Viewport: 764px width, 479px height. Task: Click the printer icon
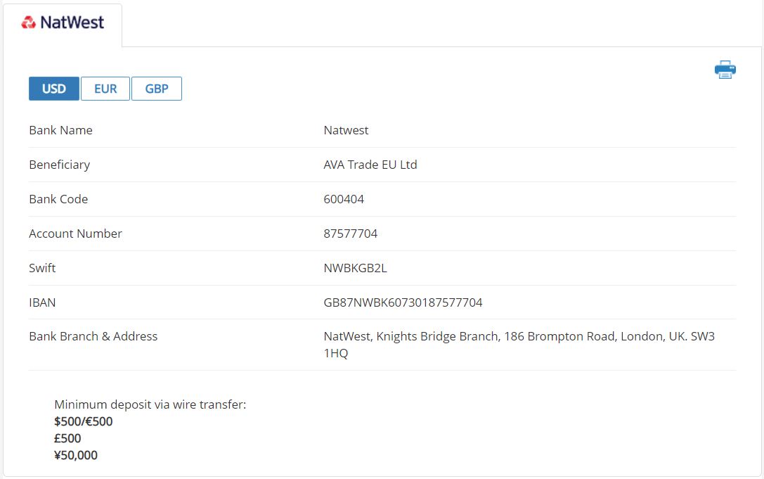coord(725,70)
